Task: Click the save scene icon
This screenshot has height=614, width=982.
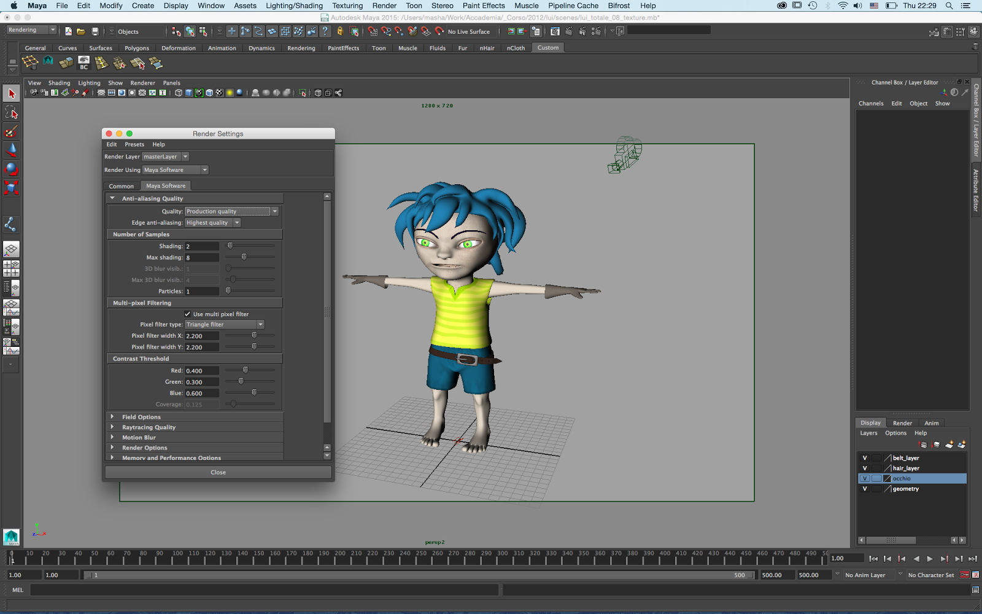Action: tap(95, 31)
